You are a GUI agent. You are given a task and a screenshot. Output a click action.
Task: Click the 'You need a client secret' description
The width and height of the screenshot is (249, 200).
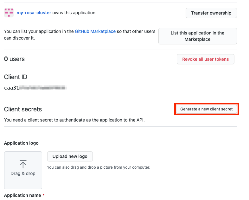tap(74, 120)
